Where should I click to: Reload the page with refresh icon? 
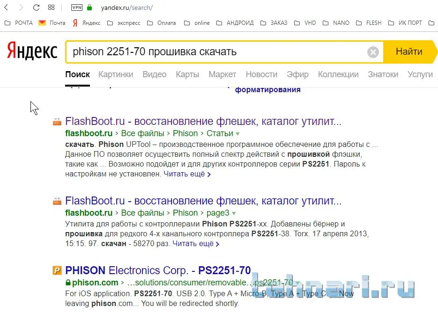(36, 7)
